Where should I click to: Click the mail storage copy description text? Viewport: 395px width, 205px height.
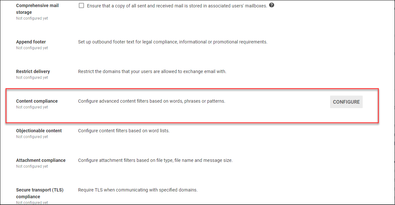(177, 6)
